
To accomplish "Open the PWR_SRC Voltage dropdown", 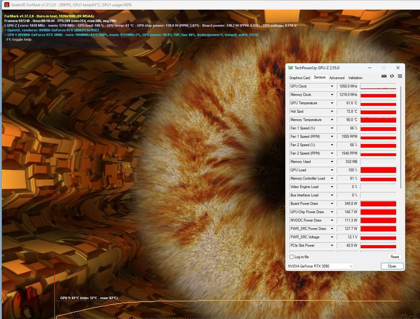I will [332, 237].
